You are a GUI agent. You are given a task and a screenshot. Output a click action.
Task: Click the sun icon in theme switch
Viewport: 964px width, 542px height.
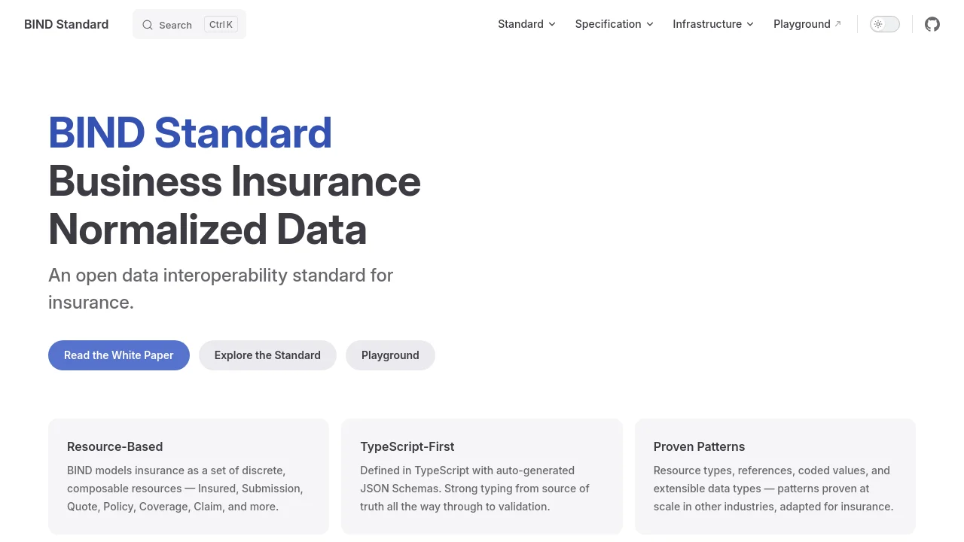[878, 24]
